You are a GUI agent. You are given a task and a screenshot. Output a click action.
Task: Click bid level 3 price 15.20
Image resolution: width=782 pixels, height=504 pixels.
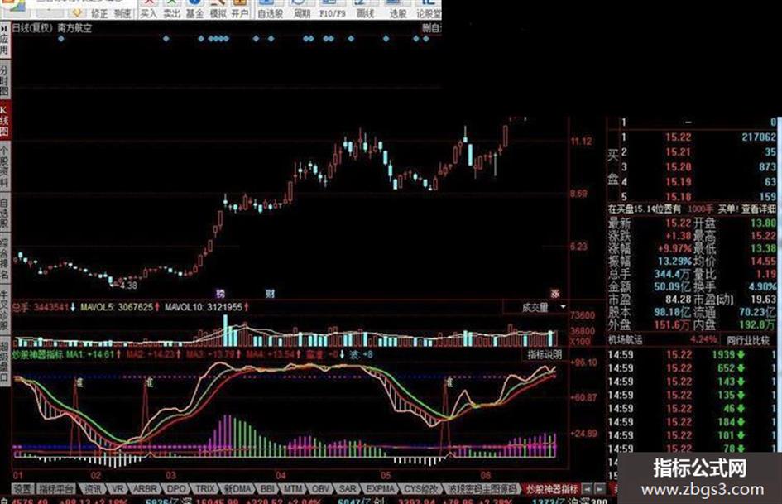coord(679,166)
